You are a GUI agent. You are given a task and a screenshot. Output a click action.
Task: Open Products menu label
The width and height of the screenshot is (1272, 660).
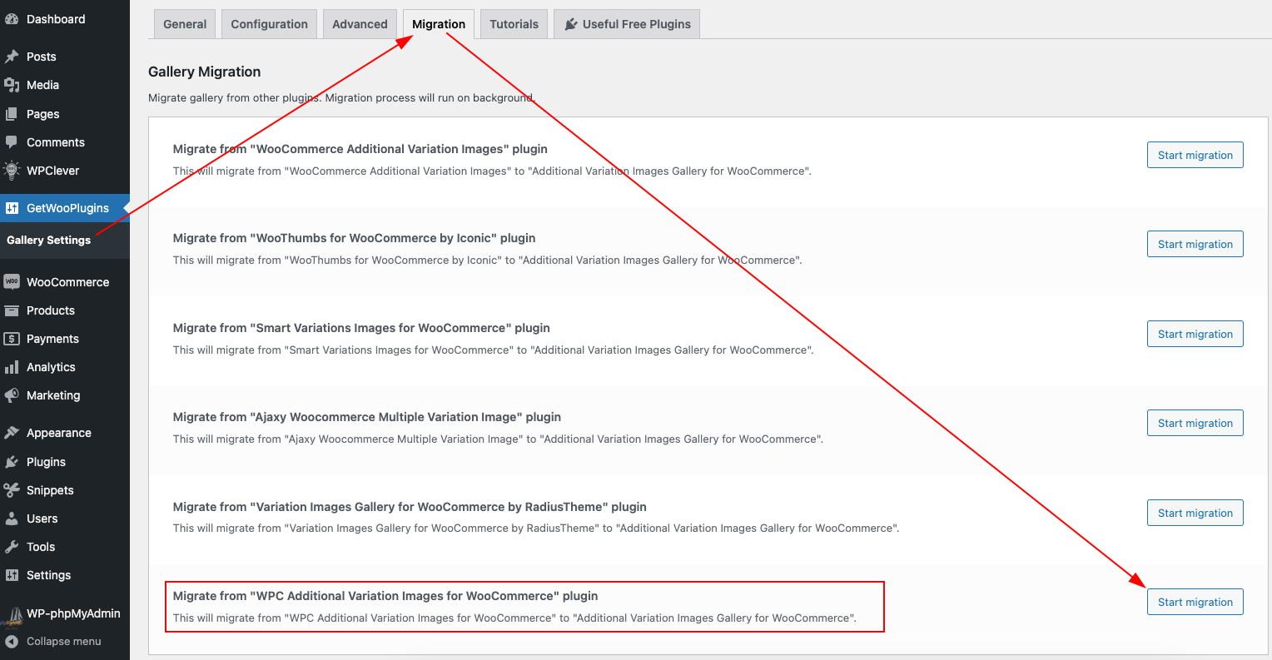(51, 310)
